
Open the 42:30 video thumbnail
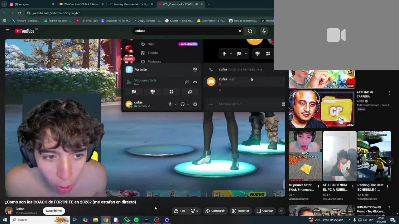[x=322, y=79]
